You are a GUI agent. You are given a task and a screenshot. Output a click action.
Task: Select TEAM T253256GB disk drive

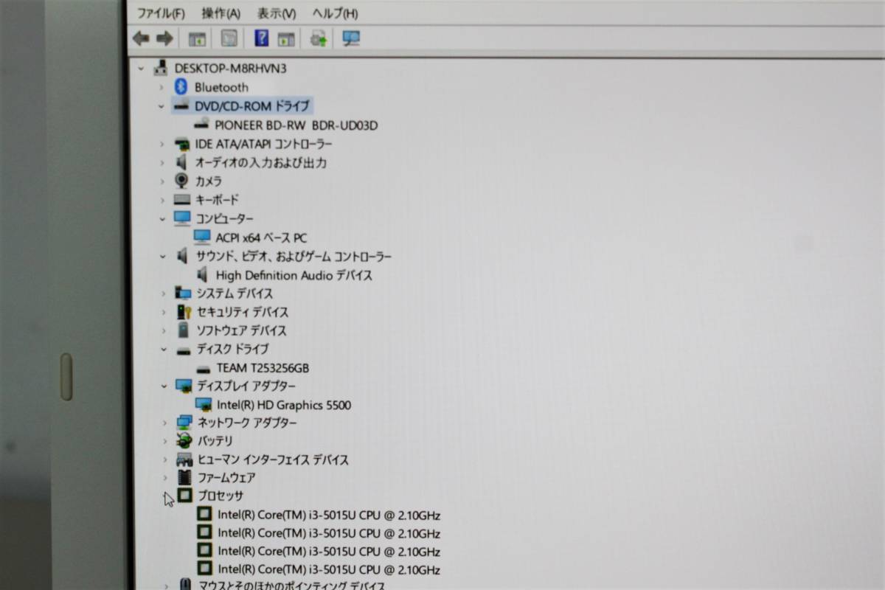pyautogui.click(x=263, y=367)
